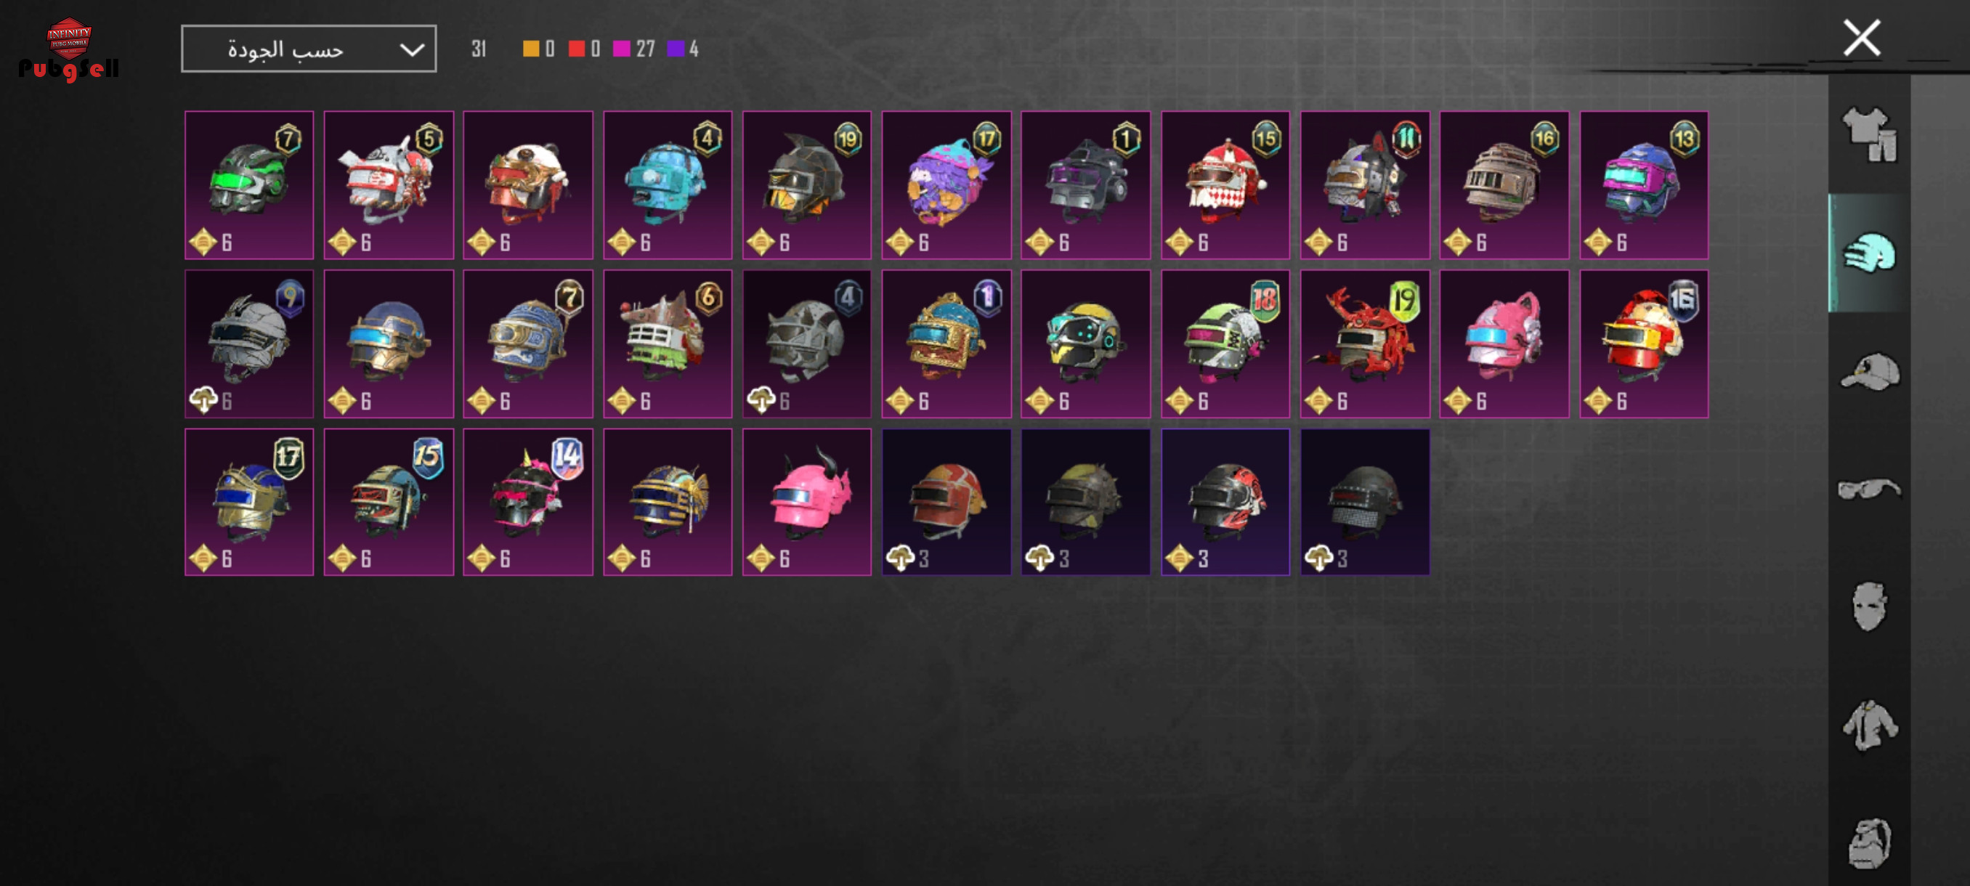The width and height of the screenshot is (1970, 886).
Task: Open the sunglasses category icon
Action: pyautogui.click(x=1869, y=488)
